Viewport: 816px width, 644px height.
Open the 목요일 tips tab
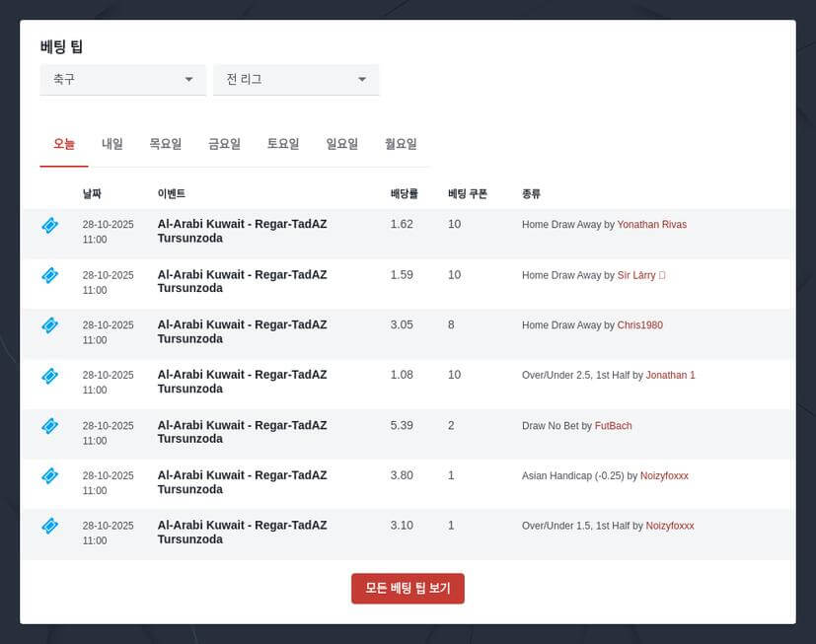click(165, 143)
